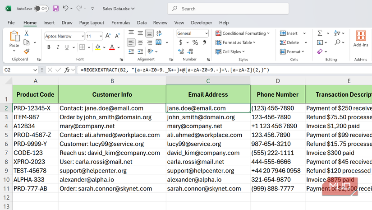Screen dimensions: 372x210
Task: Toggle Underline formatting
Action: click(67, 47)
